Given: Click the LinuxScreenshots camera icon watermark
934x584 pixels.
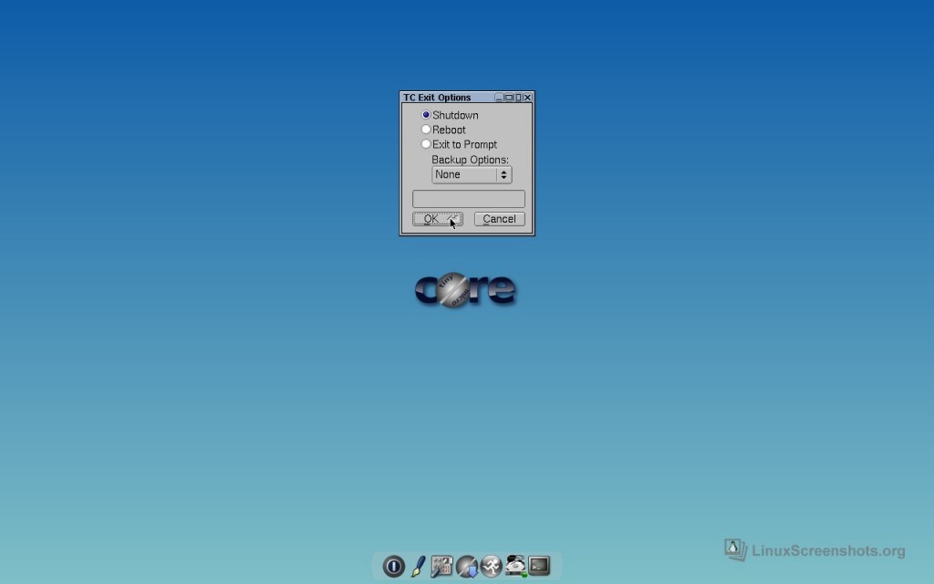Looking at the screenshot, I should [x=732, y=549].
